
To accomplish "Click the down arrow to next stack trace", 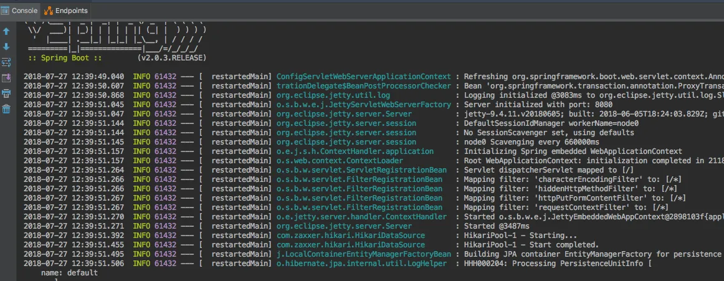I will 6,47.
